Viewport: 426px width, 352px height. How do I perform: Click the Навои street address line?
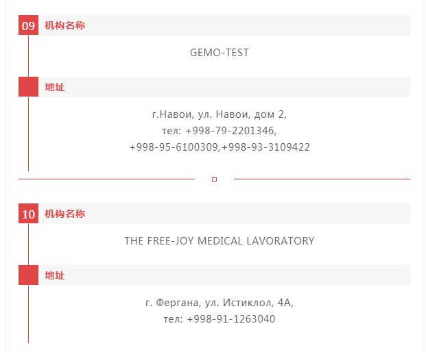click(220, 114)
